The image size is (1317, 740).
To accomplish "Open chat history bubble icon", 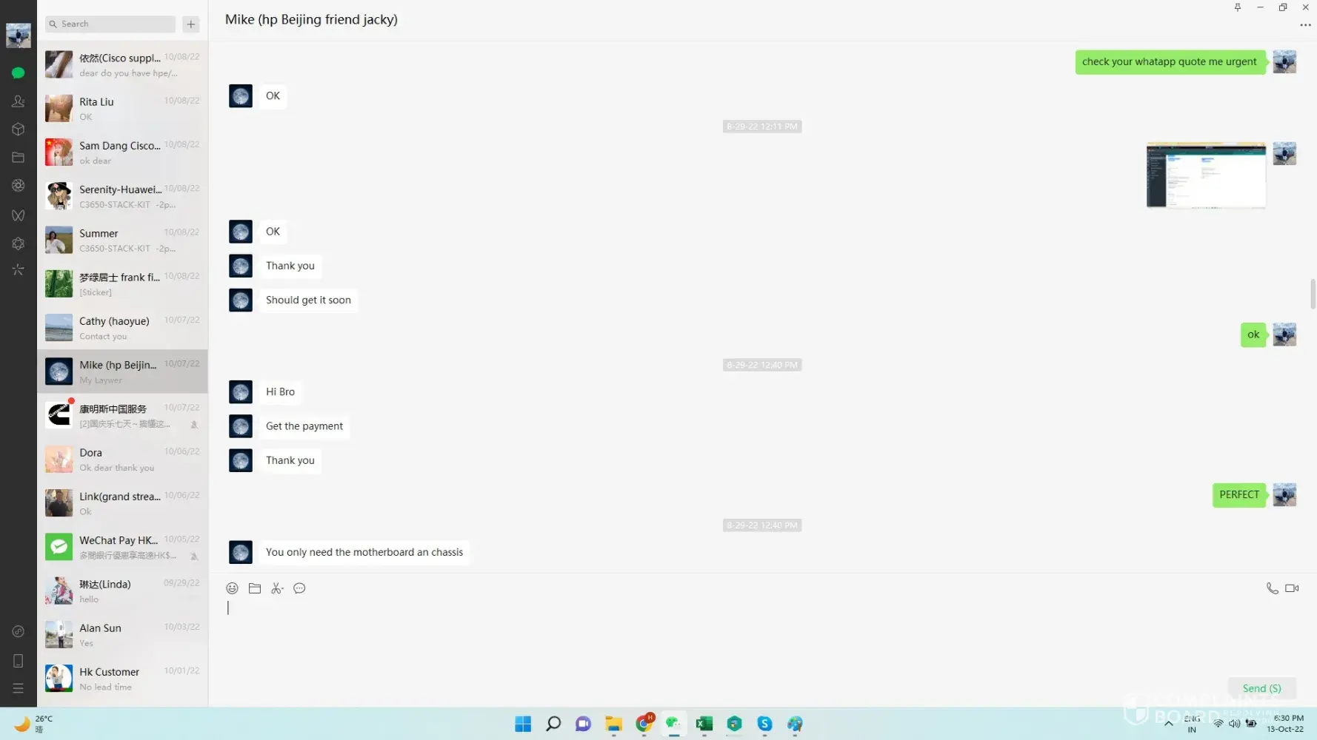I will tap(299, 588).
